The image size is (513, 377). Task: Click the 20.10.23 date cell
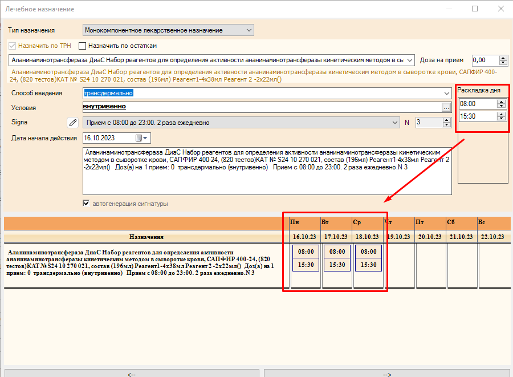[x=430, y=237]
